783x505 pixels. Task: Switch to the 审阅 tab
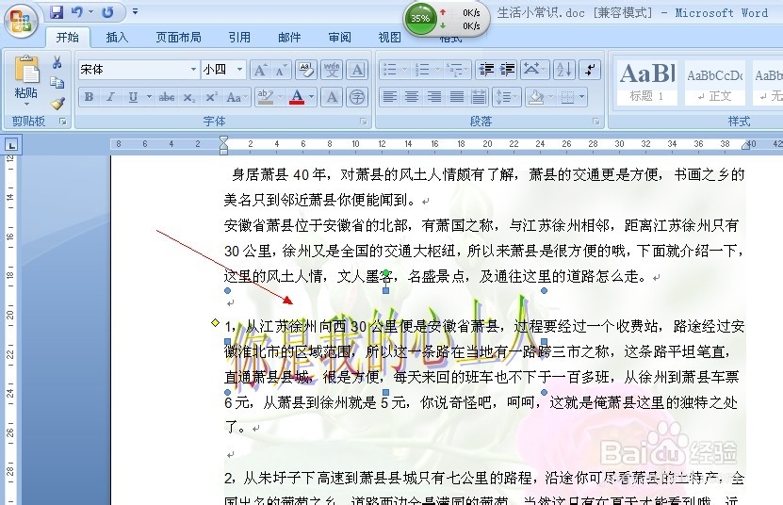coord(339,38)
